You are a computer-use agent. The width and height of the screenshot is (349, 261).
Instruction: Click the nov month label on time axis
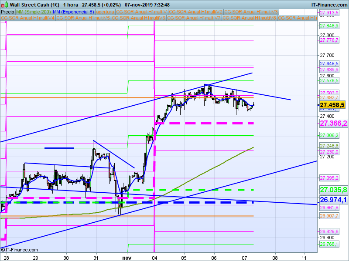click(x=127, y=258)
